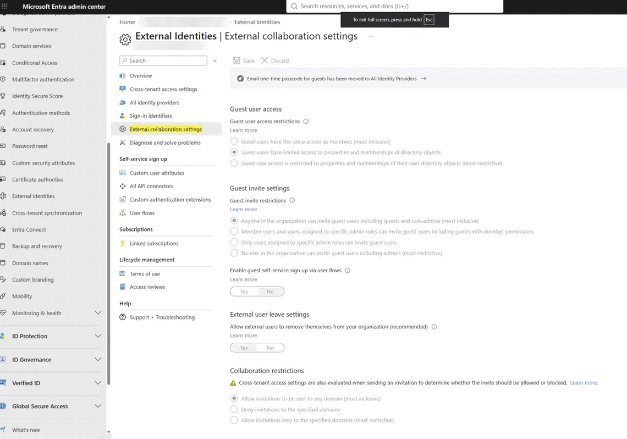Open the more options ellipsis beside page title

(371, 36)
